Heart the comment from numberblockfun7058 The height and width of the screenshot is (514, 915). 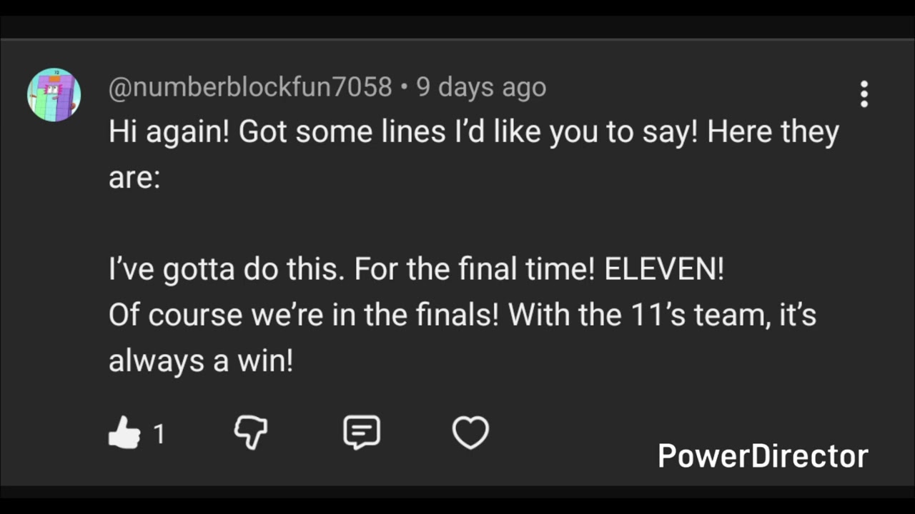click(x=470, y=433)
